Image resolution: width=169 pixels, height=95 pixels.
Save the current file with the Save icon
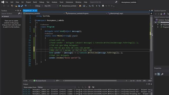(19, 6)
